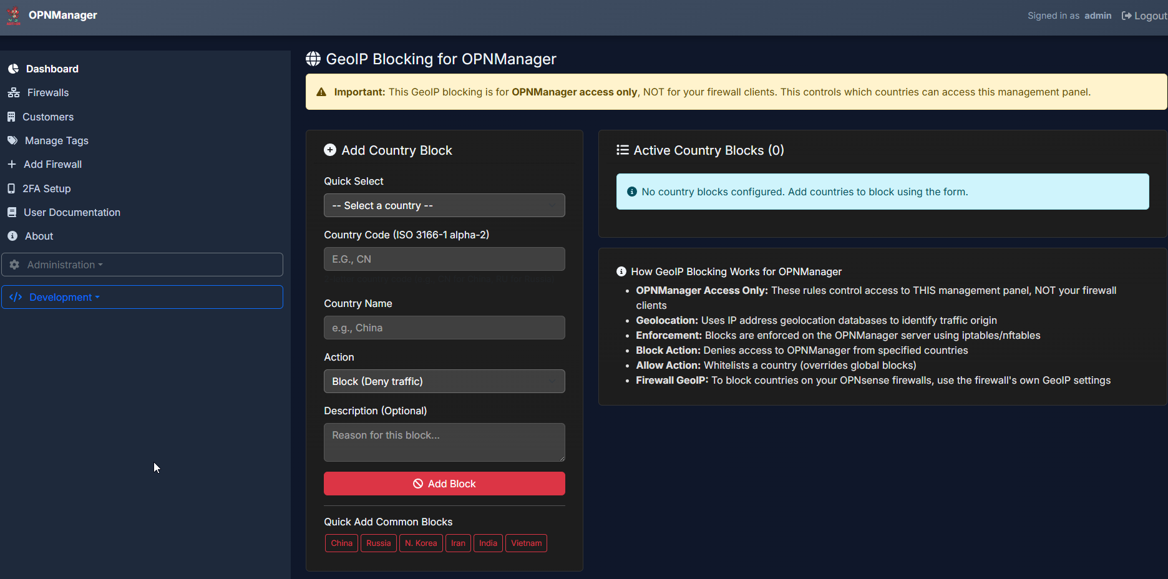Click into the Description textarea
This screenshot has width=1168, height=579.
tap(444, 442)
